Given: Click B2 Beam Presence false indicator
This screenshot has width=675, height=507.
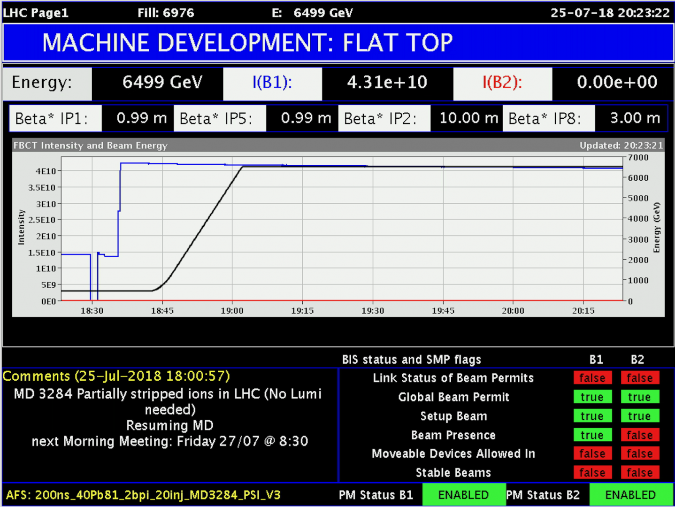Looking at the screenshot, I should click(x=640, y=435).
